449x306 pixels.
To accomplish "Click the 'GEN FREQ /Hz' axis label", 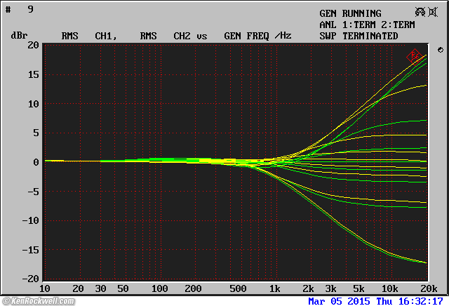I will tap(257, 36).
